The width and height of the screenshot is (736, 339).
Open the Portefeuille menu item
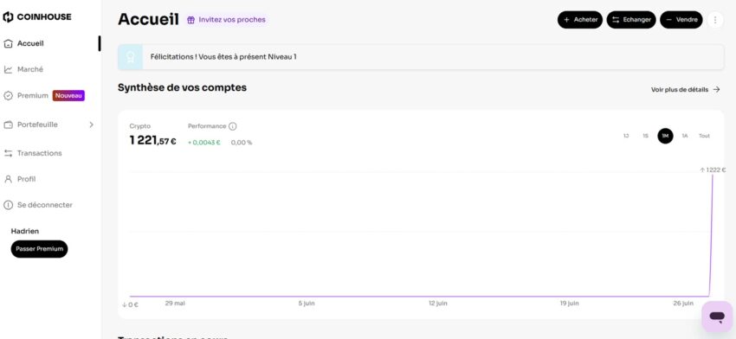coord(37,125)
